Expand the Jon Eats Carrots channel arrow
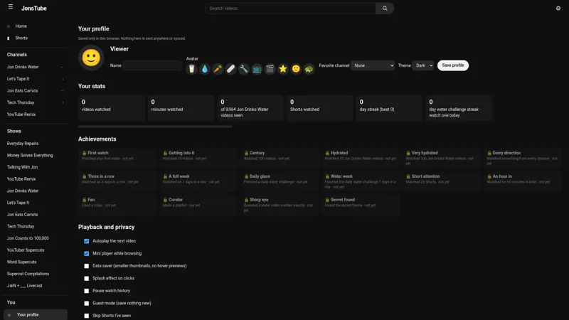 click(63, 91)
